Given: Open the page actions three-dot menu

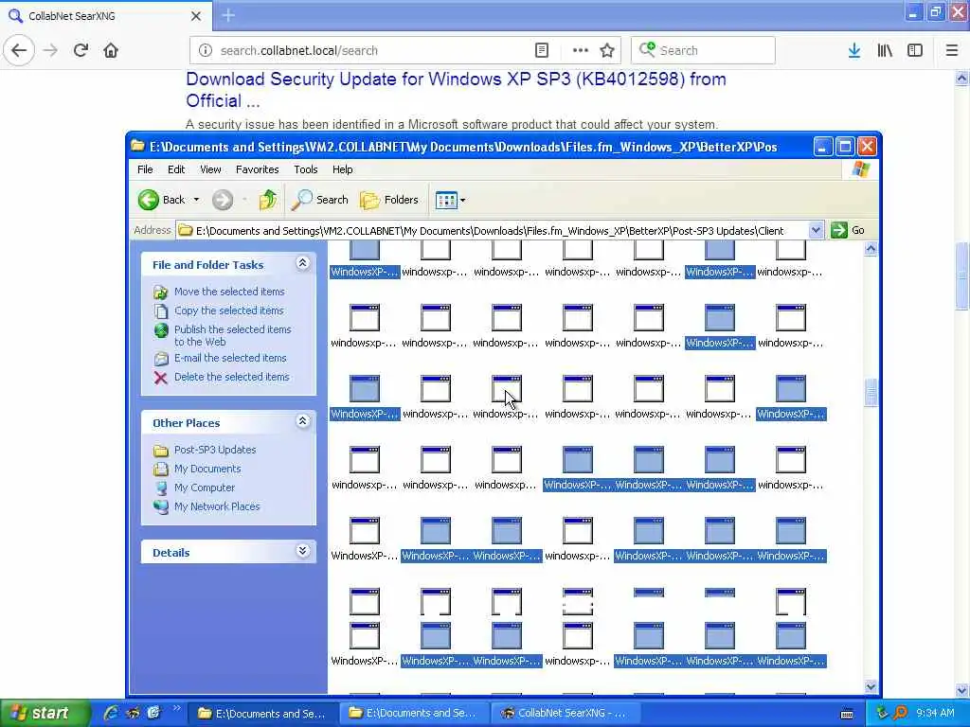Looking at the screenshot, I should 581,50.
